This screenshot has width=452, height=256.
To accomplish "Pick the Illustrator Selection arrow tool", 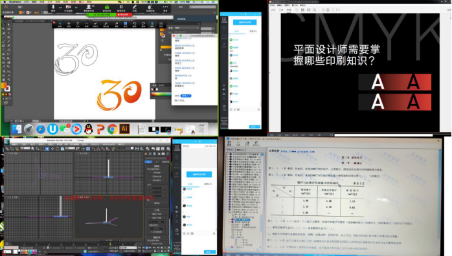I will (3, 25).
